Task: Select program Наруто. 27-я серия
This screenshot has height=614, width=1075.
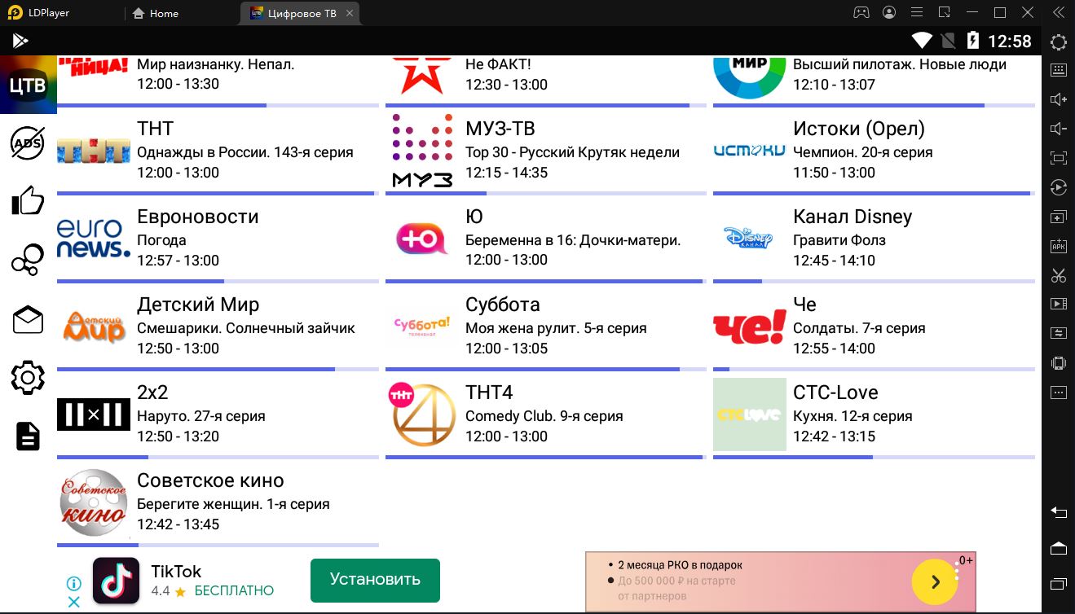Action: (201, 416)
